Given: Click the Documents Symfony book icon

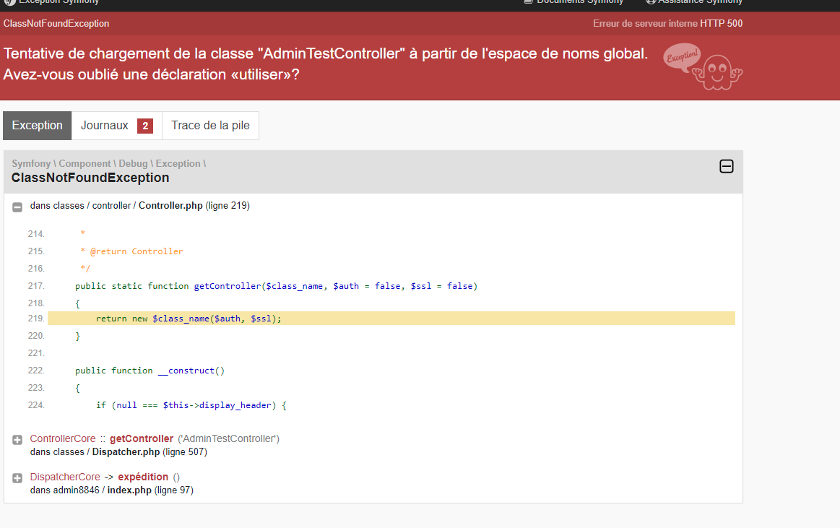Looking at the screenshot, I should point(529,2).
